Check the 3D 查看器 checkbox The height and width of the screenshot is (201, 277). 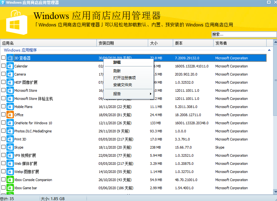3,57
